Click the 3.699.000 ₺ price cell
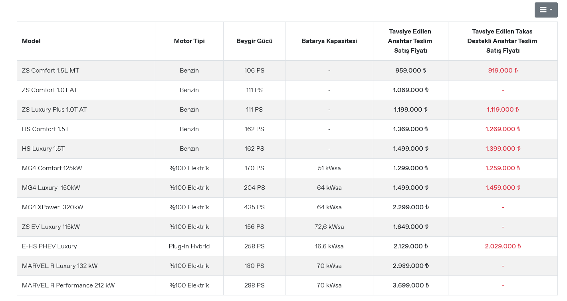This screenshot has width=567, height=301. pyautogui.click(x=411, y=285)
